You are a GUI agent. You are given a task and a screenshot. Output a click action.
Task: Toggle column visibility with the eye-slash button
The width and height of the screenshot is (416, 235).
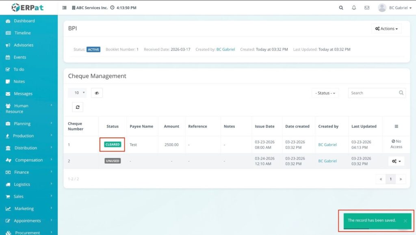[97, 93]
